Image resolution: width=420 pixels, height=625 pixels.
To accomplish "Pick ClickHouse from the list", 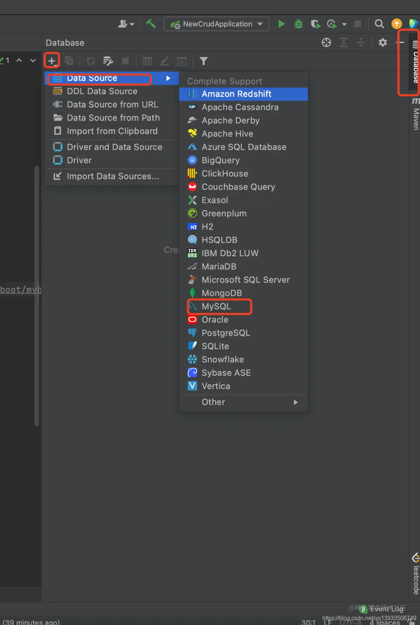I will 243,174.
